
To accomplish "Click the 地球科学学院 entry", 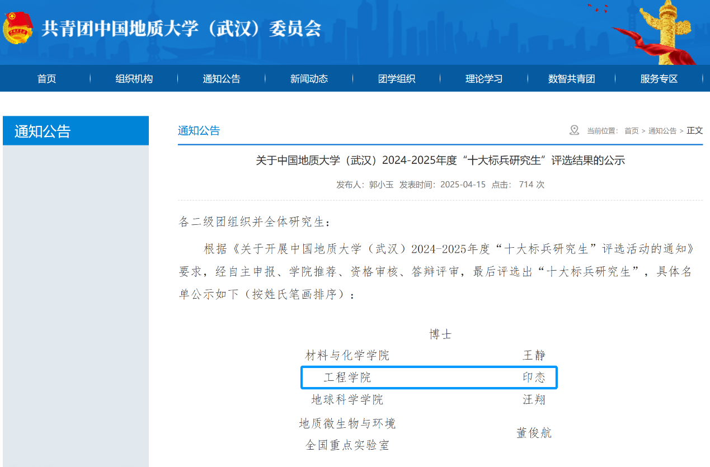I will pos(347,400).
